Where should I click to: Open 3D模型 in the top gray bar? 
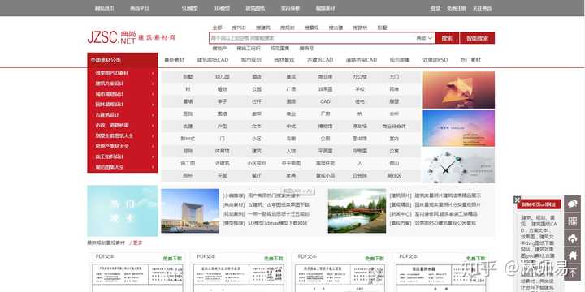coord(222,8)
